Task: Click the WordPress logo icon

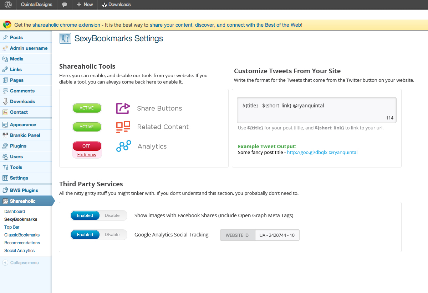Action: click(x=8, y=5)
